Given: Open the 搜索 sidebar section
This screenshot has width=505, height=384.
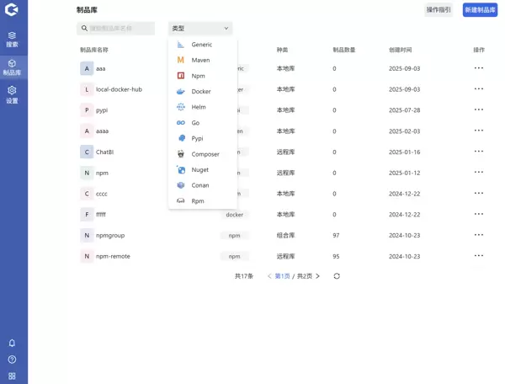Looking at the screenshot, I should [x=12, y=39].
